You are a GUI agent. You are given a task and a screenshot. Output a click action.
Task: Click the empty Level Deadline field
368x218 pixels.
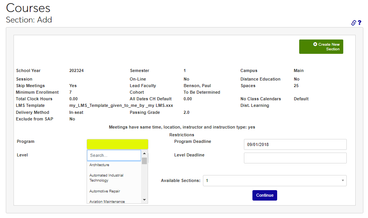click(x=295, y=158)
